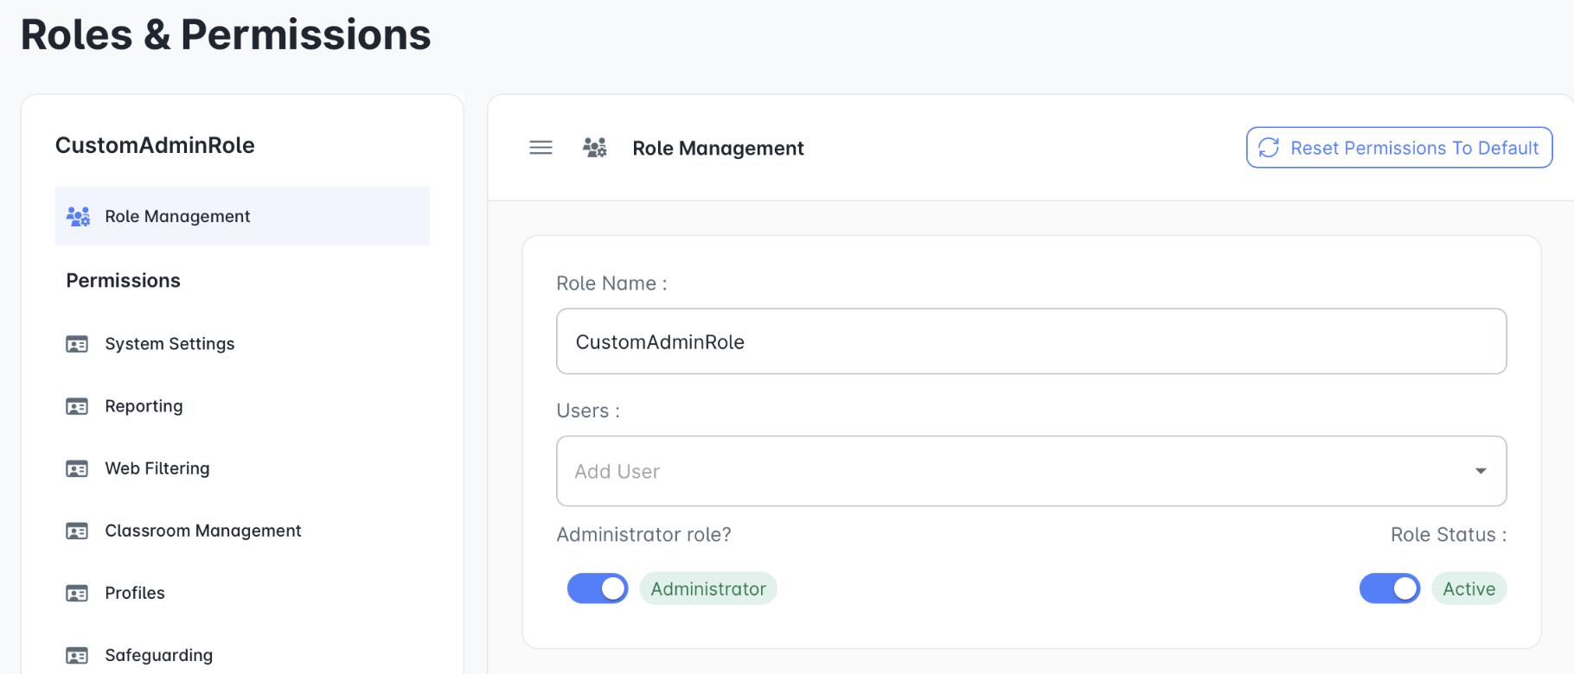This screenshot has height=674, width=1574.
Task: Click the Classroom Management card icon
Action: click(x=77, y=531)
